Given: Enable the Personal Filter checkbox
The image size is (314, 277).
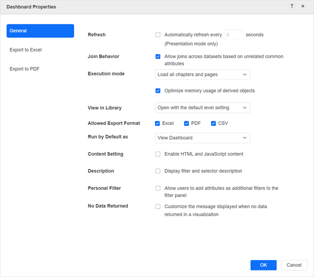Looking at the screenshot, I should (x=158, y=188).
